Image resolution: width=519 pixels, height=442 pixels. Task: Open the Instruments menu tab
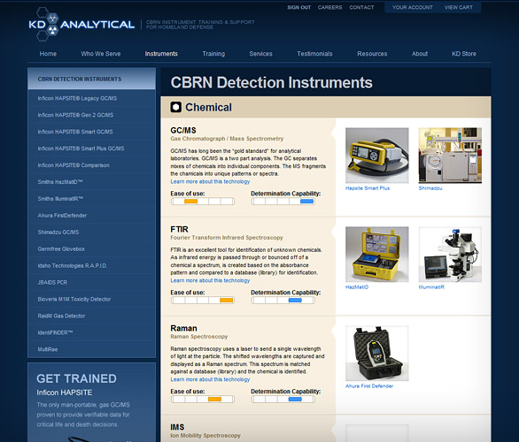point(161,54)
